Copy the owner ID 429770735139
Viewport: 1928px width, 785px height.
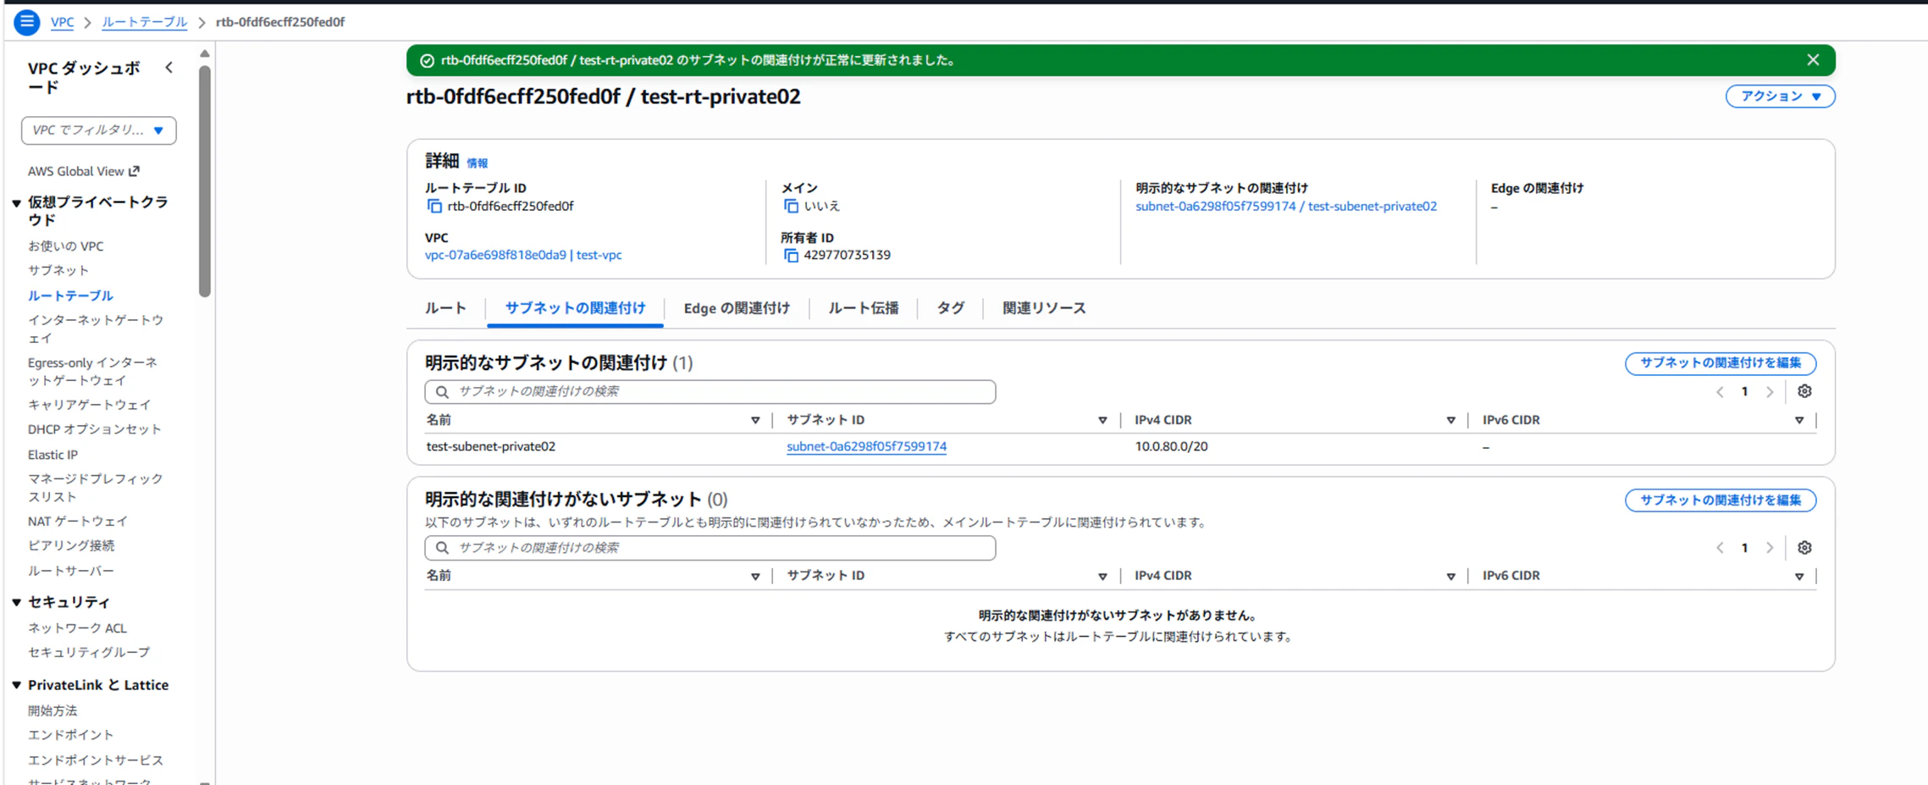791,255
